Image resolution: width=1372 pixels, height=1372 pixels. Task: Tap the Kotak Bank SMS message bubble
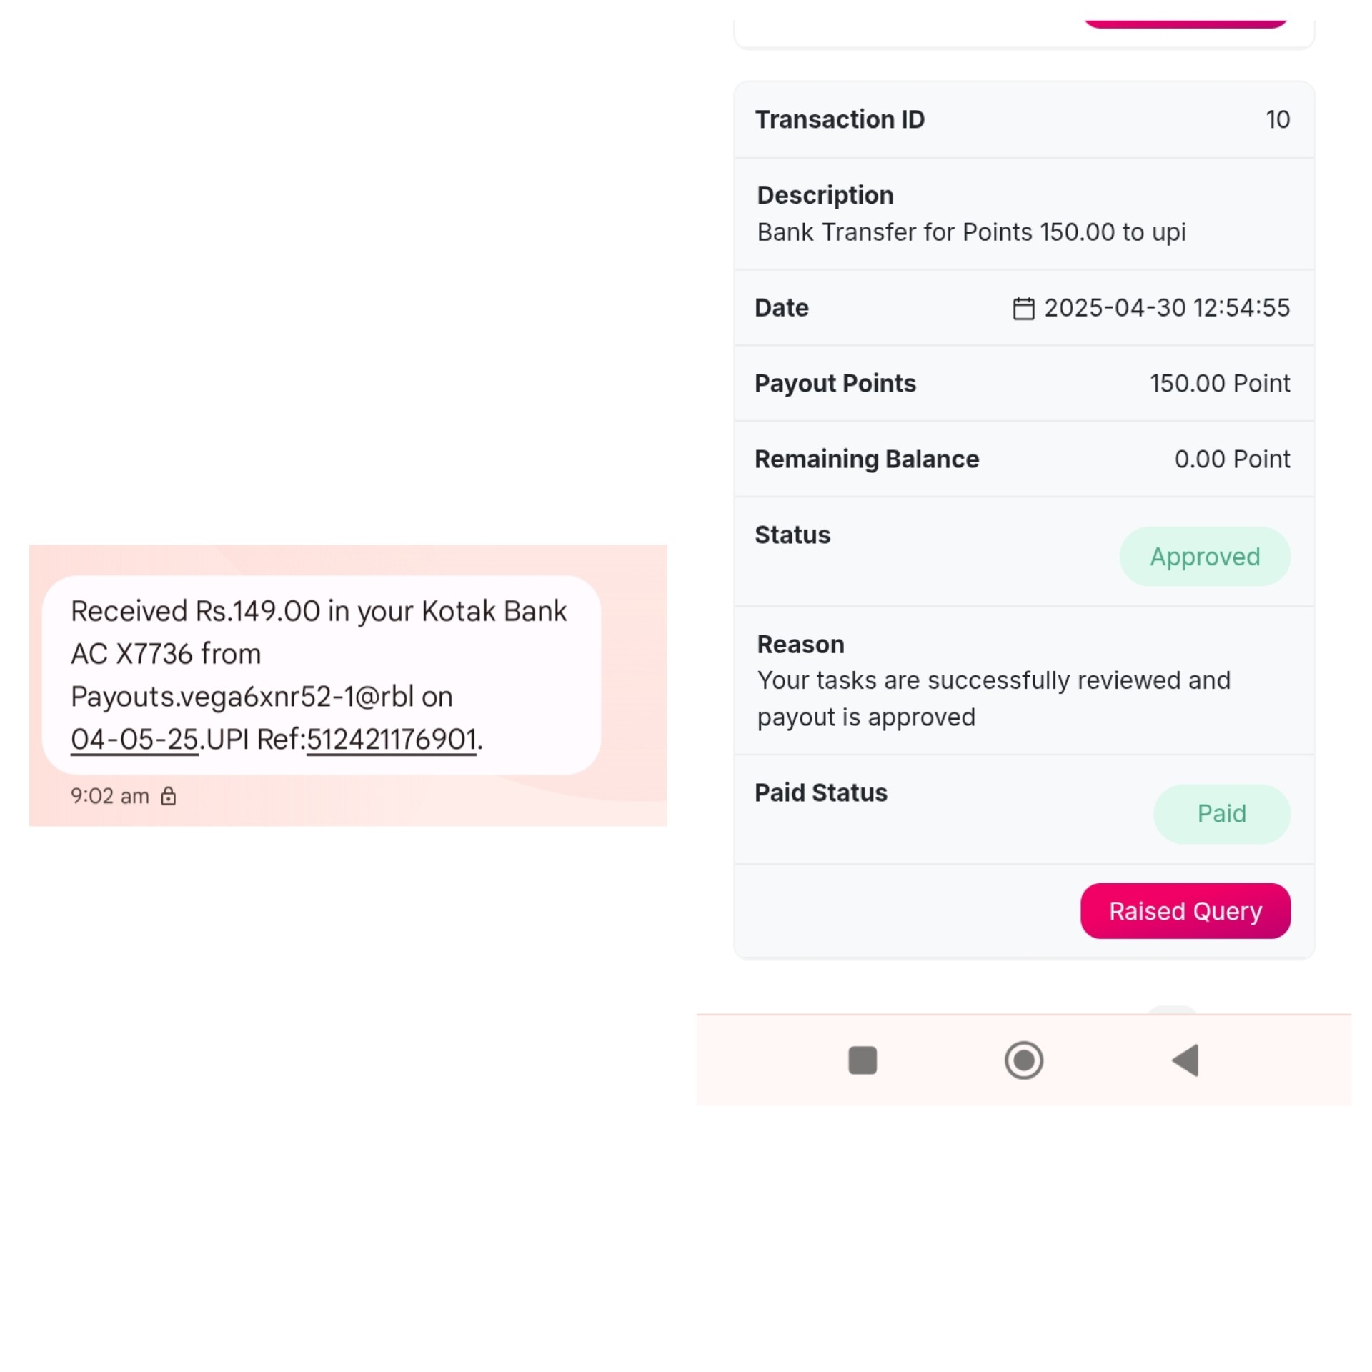click(x=322, y=675)
